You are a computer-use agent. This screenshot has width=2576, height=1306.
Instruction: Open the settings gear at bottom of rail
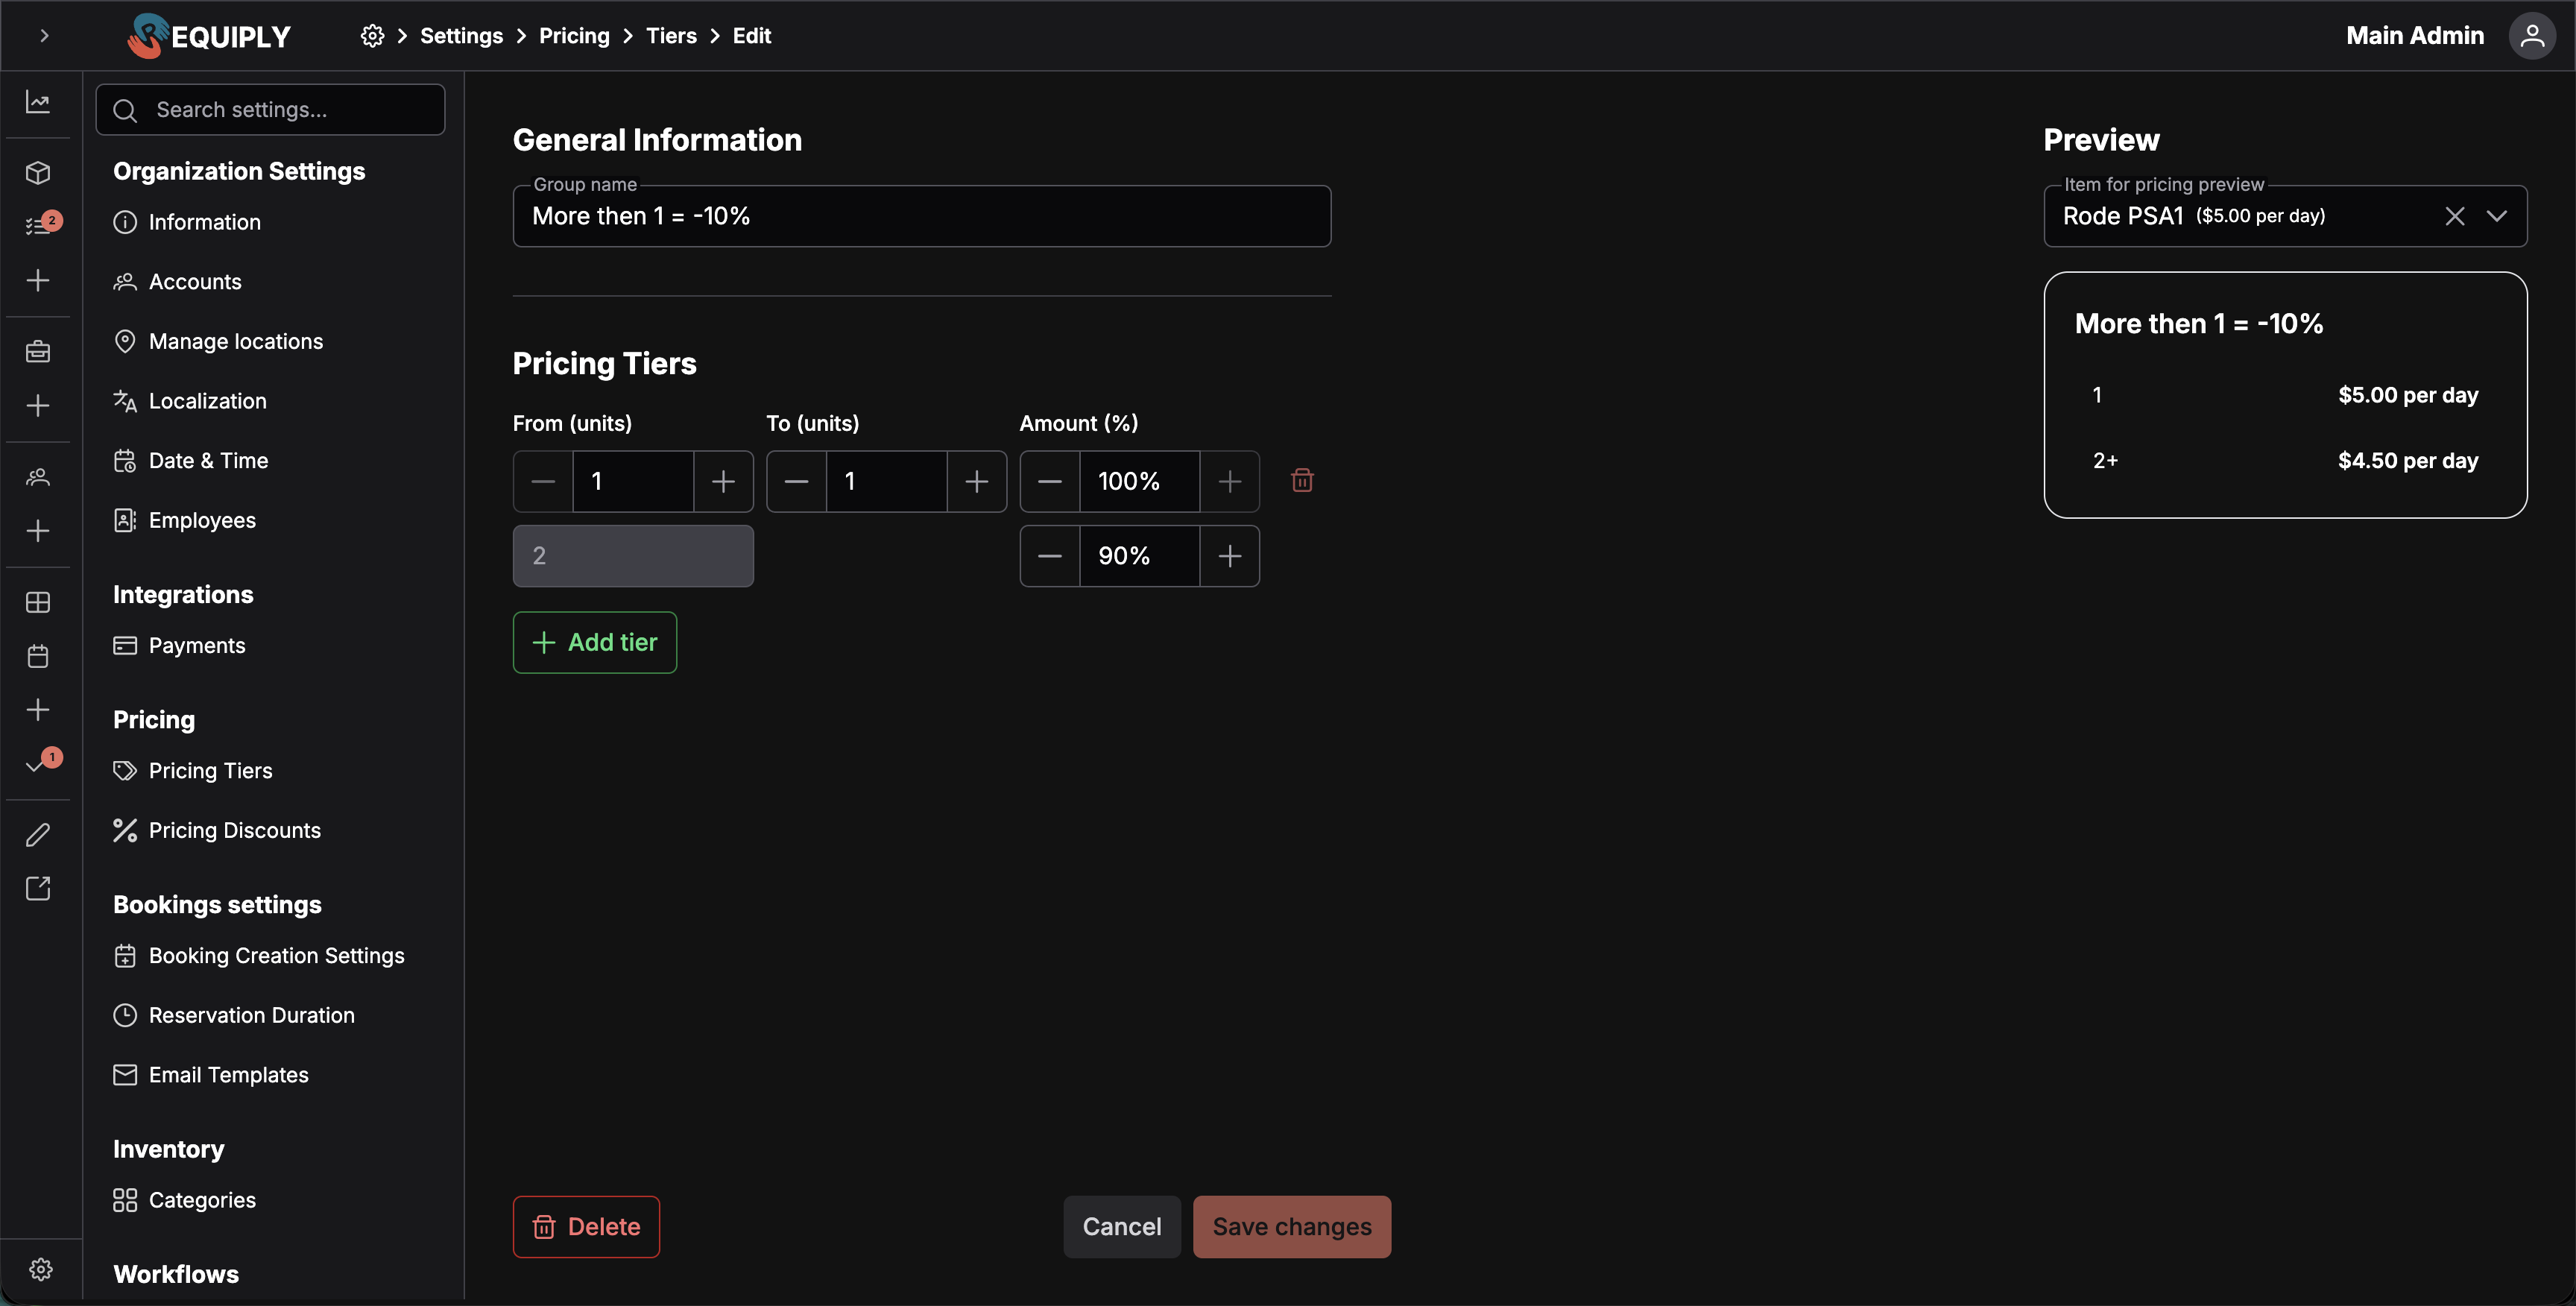coord(40,1269)
